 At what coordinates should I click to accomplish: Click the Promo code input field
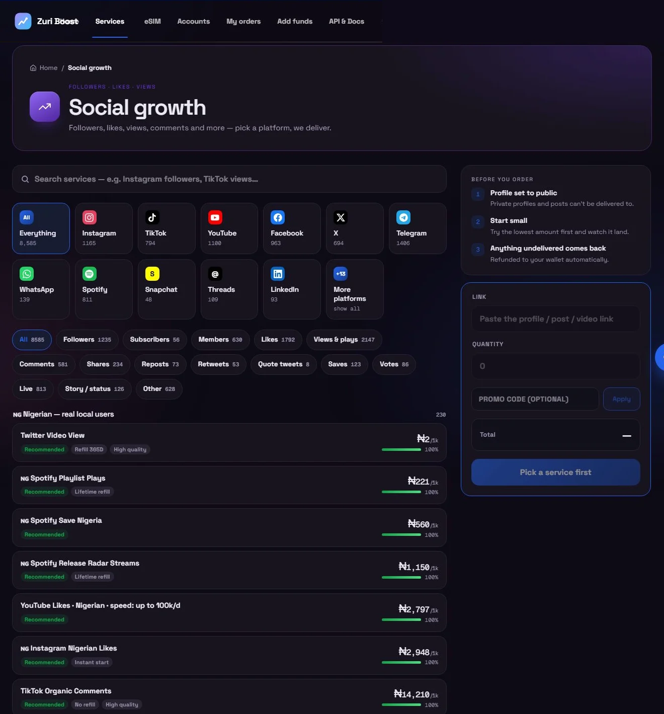[535, 399]
